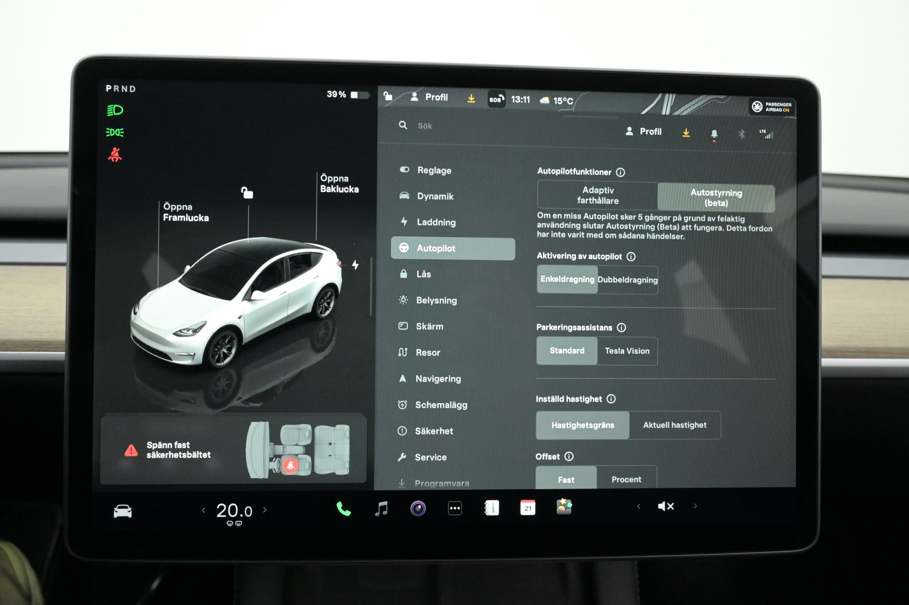Tap the mute speaker icon
This screenshot has height=605, width=909.
666,506
